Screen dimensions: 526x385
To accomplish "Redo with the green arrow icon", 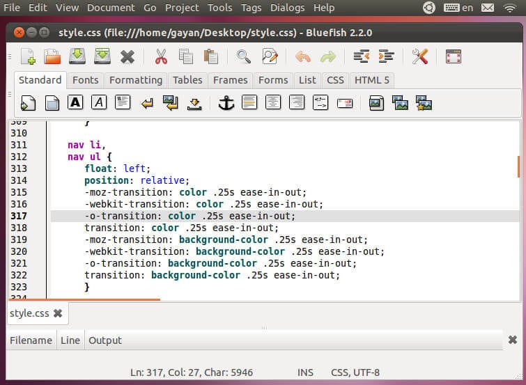I will 328,56.
